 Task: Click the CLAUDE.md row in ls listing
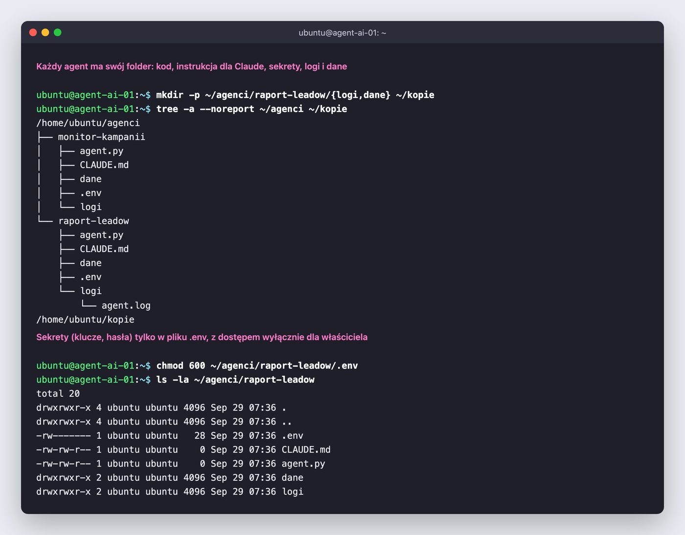(x=183, y=449)
